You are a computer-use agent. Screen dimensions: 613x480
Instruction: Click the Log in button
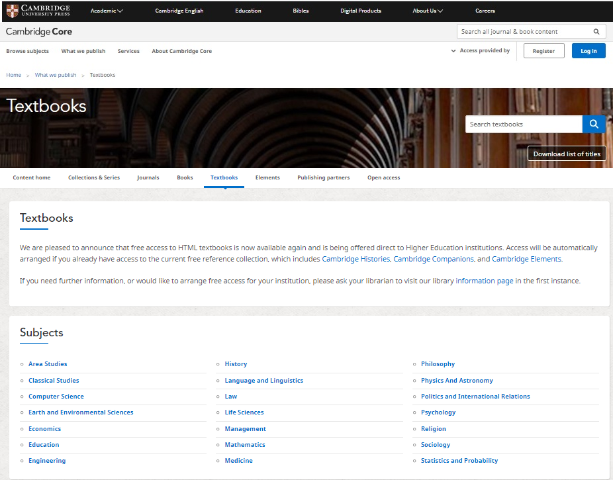[588, 51]
